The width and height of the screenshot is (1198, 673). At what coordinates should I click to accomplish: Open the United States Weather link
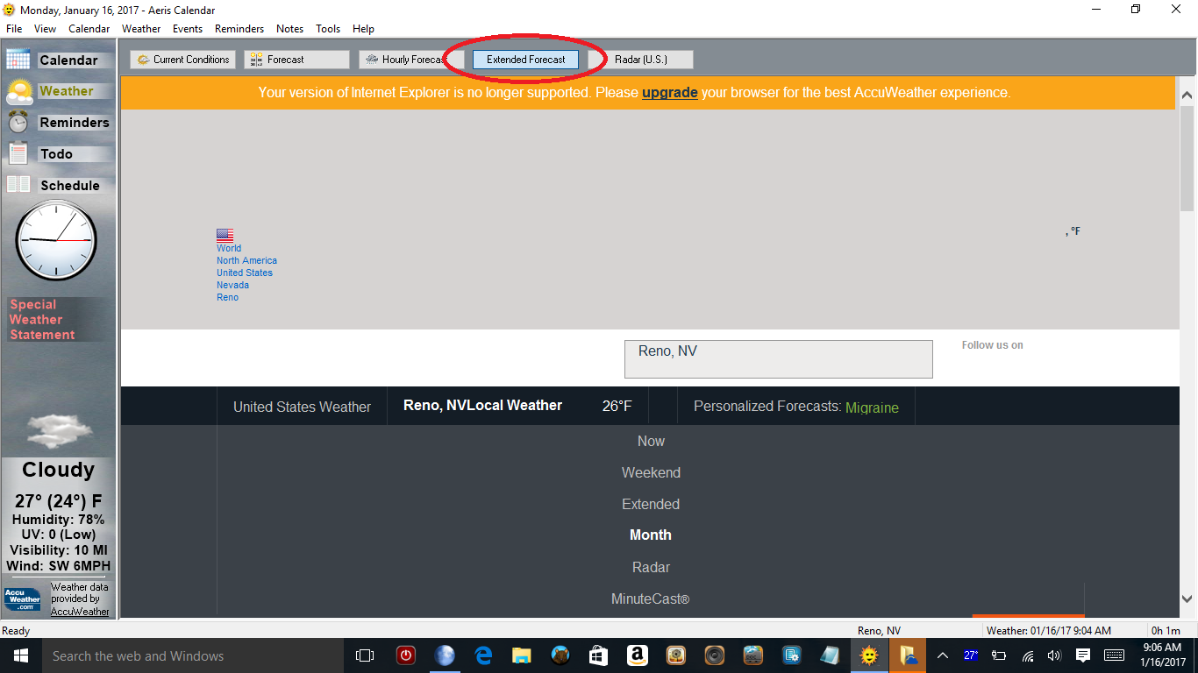tap(302, 407)
